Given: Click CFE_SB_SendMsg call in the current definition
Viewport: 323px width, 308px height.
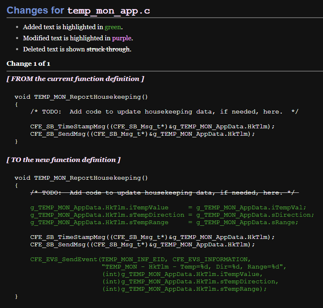Looking at the screenshot, I should pyautogui.click(x=142, y=134).
